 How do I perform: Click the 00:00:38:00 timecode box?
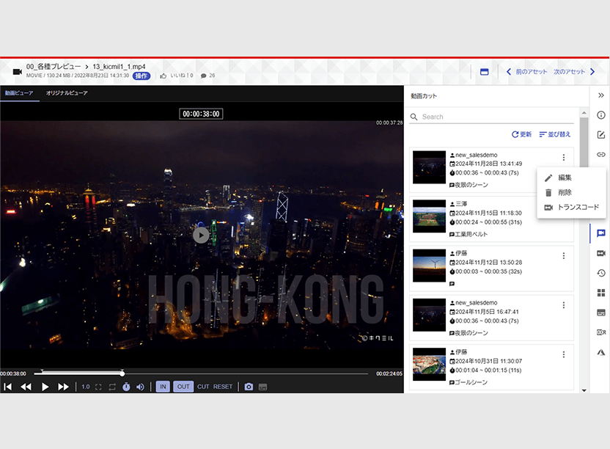click(x=201, y=114)
